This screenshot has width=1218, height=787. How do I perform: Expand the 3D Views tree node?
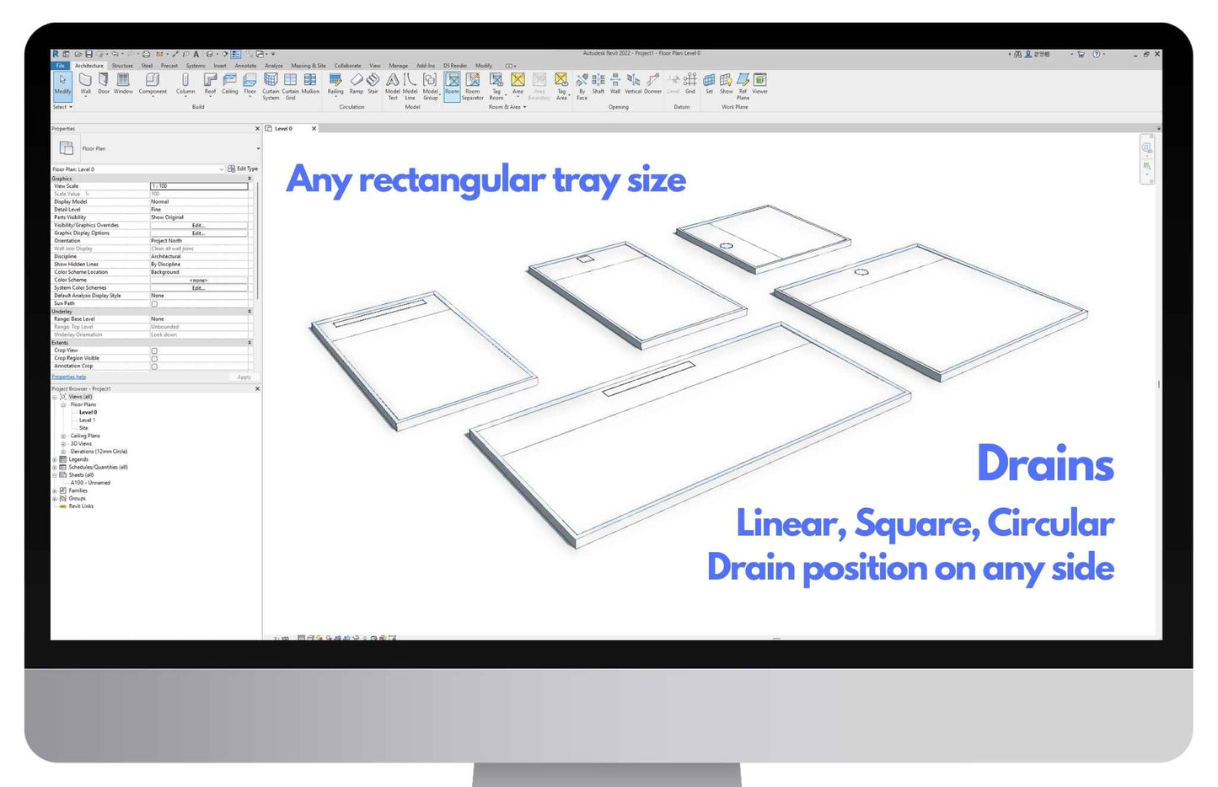pos(63,443)
